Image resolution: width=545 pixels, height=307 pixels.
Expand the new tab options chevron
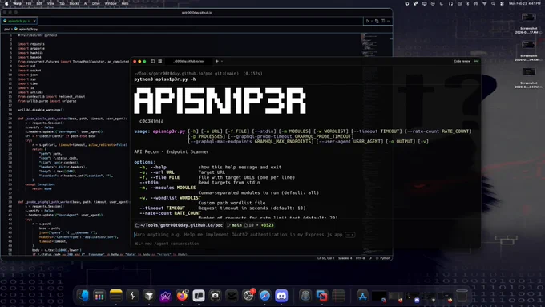(x=222, y=61)
